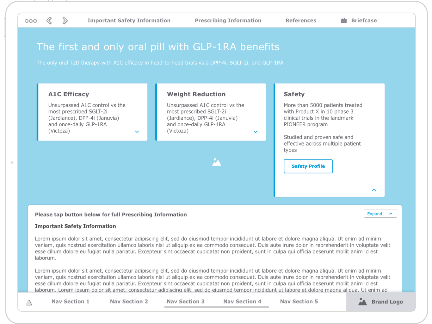Click subheading about only oral T2D therapy
The image size is (432, 324).
pyautogui.click(x=160, y=63)
